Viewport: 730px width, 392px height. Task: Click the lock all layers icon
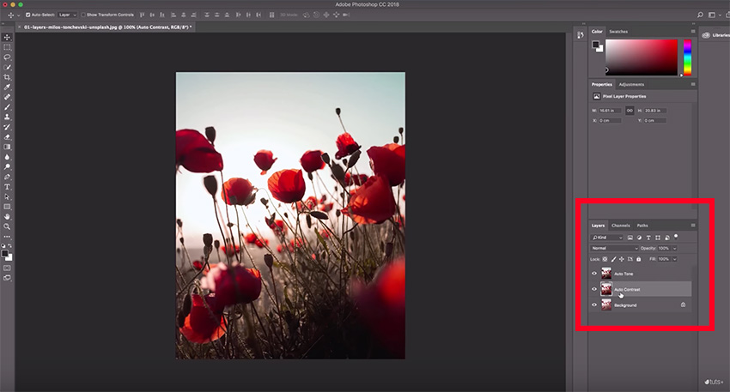click(x=636, y=259)
